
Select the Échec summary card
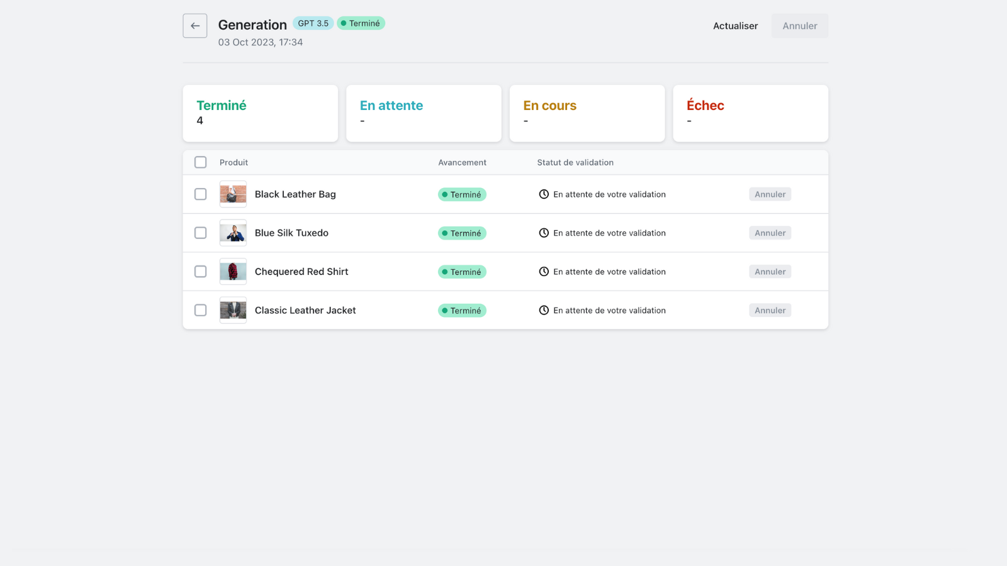point(751,113)
